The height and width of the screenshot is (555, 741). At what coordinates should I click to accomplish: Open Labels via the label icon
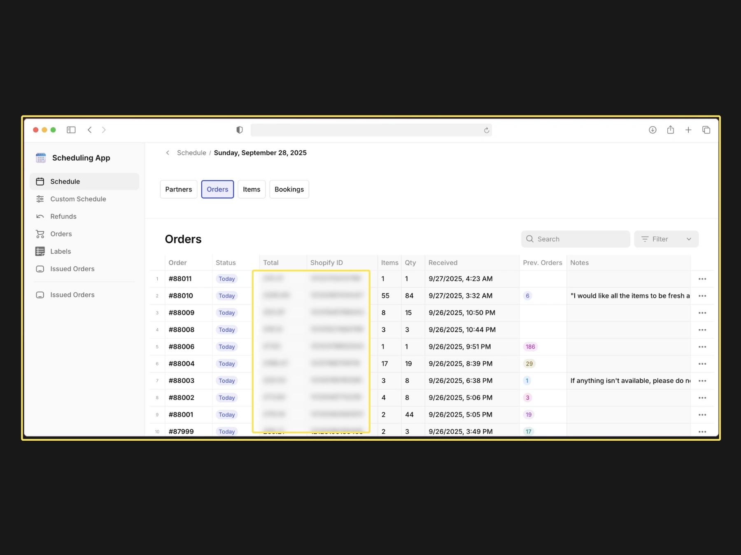[40, 251]
